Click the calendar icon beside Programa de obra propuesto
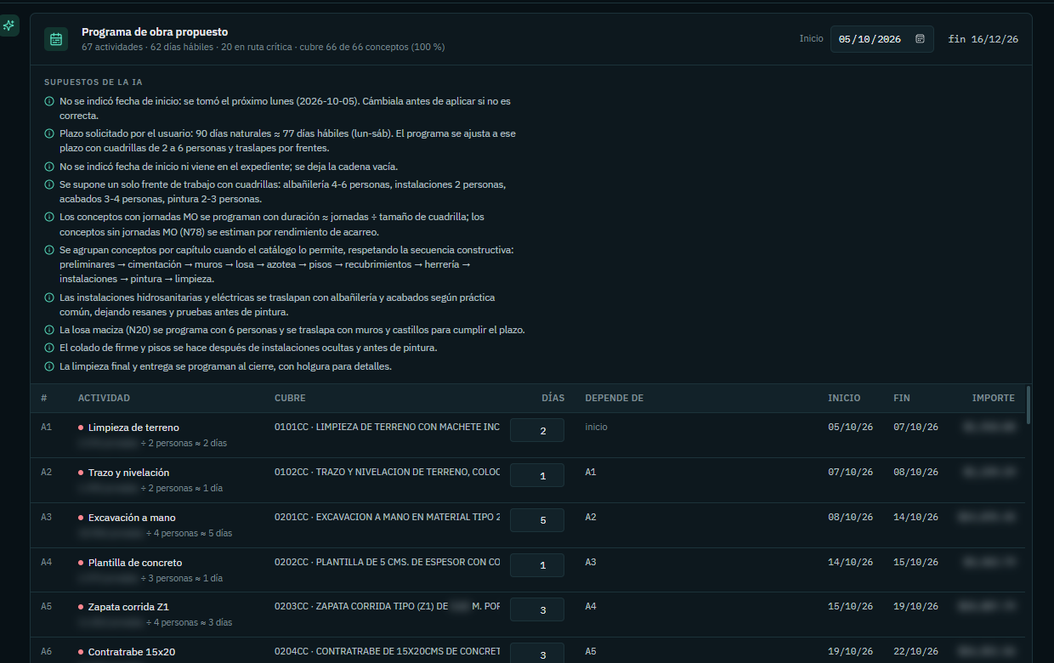The image size is (1054, 663). [56, 39]
